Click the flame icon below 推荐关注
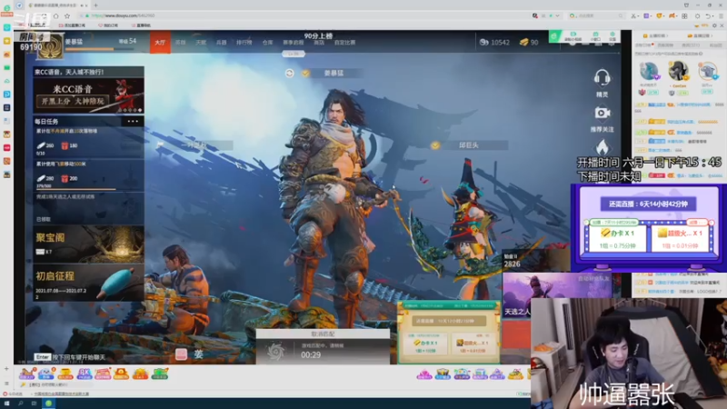 coord(602,147)
